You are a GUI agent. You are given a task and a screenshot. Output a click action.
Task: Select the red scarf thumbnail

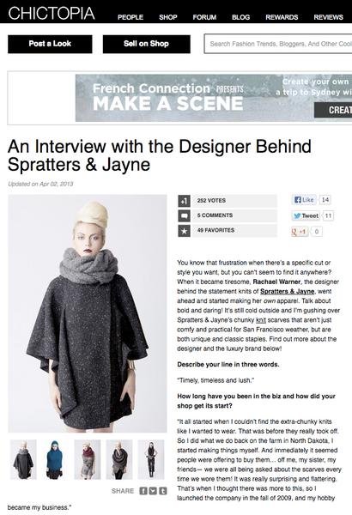[87, 460]
